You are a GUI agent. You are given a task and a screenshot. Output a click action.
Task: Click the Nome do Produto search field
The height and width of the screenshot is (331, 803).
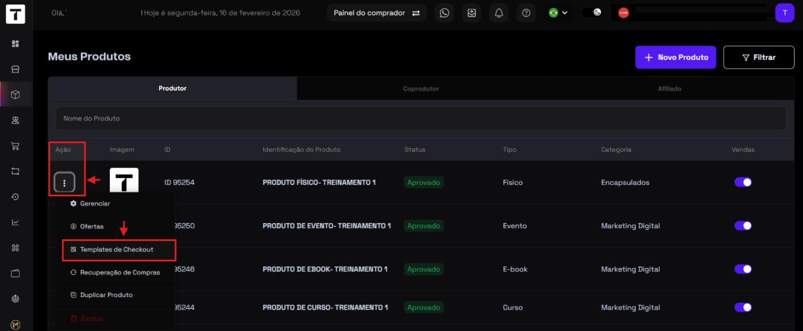(x=421, y=119)
